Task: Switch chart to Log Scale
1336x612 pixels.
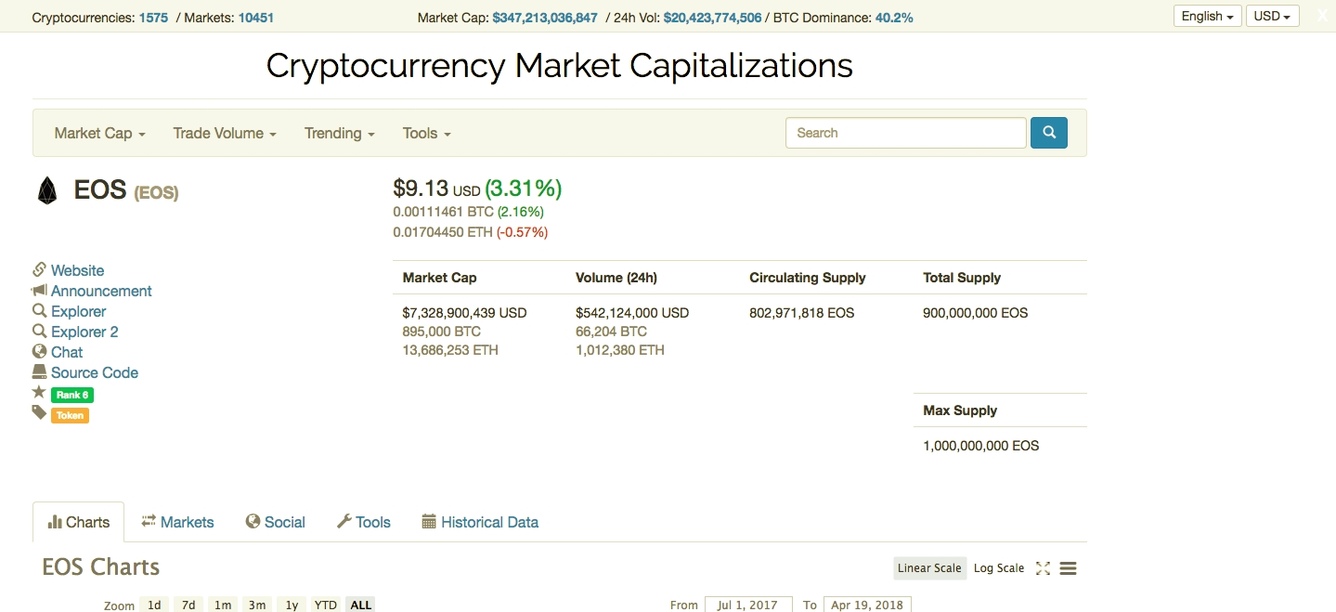Action: pos(999,568)
